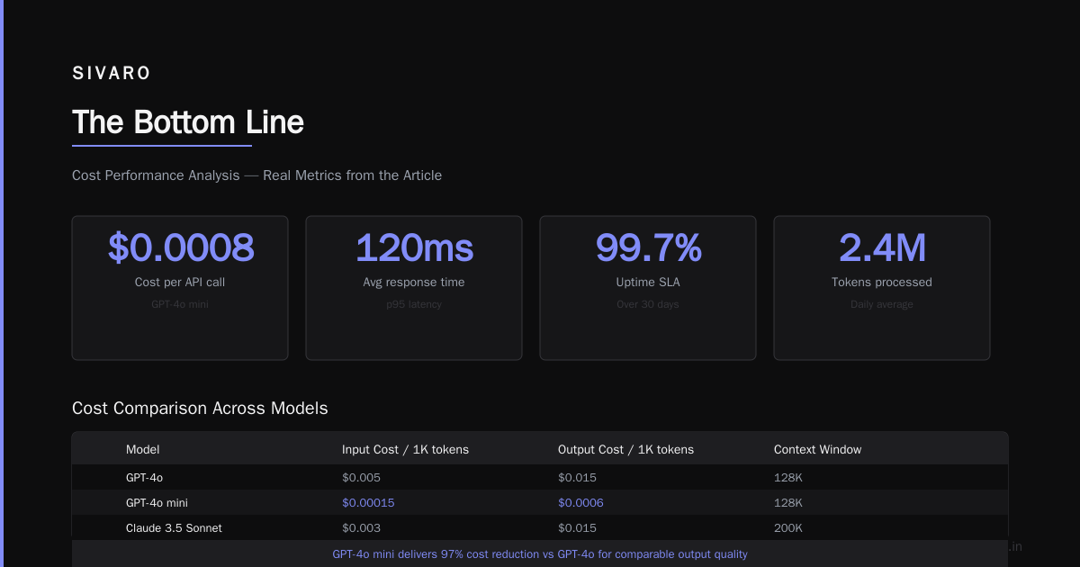Sort by Input Cost / 1K tokens header
The height and width of the screenshot is (567, 1080).
click(405, 449)
